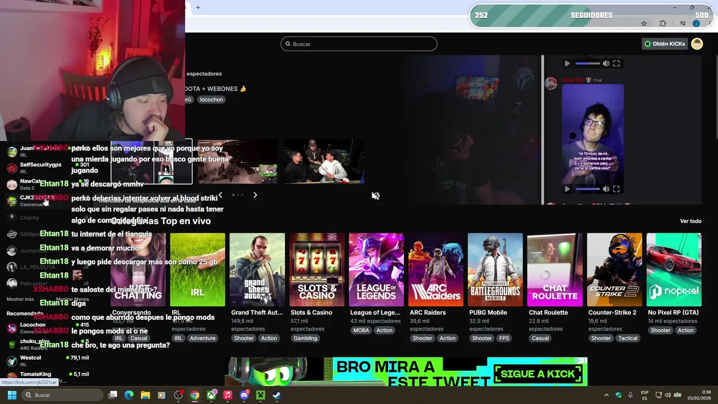Open the League of Legends category card
Screen dimensions: 718x404
[376, 270]
